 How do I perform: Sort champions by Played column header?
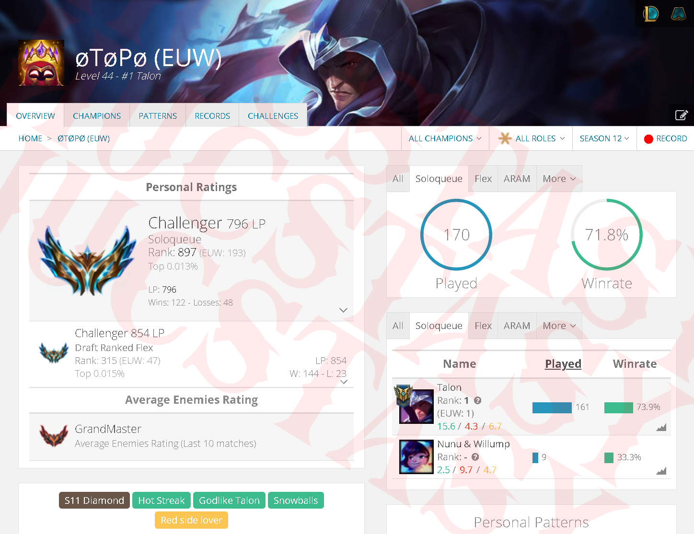[x=563, y=364]
